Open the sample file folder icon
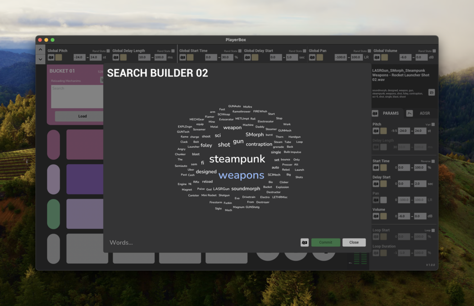Viewport: 474px width, 306px height. [x=432, y=92]
